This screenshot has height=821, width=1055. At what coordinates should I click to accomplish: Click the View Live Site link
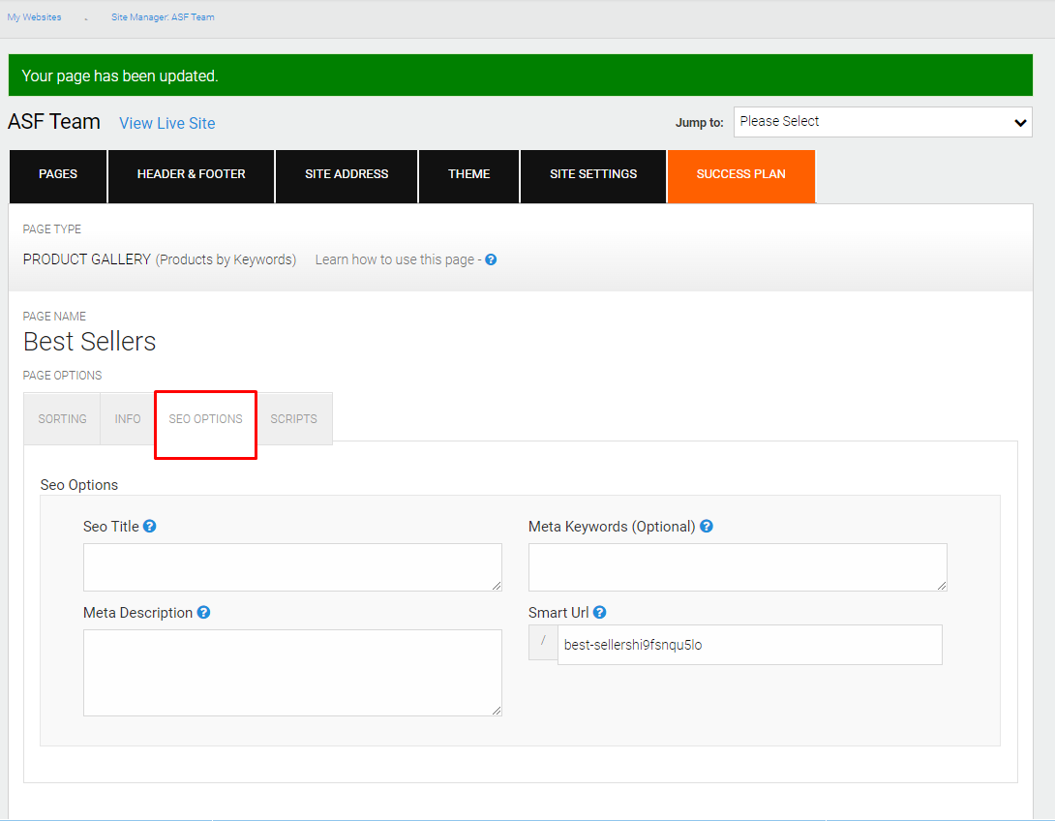167,123
